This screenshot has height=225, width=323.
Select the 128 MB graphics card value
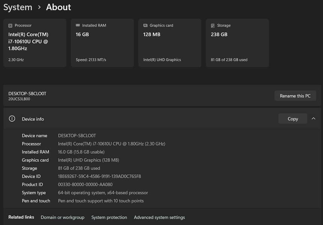tap(152, 34)
